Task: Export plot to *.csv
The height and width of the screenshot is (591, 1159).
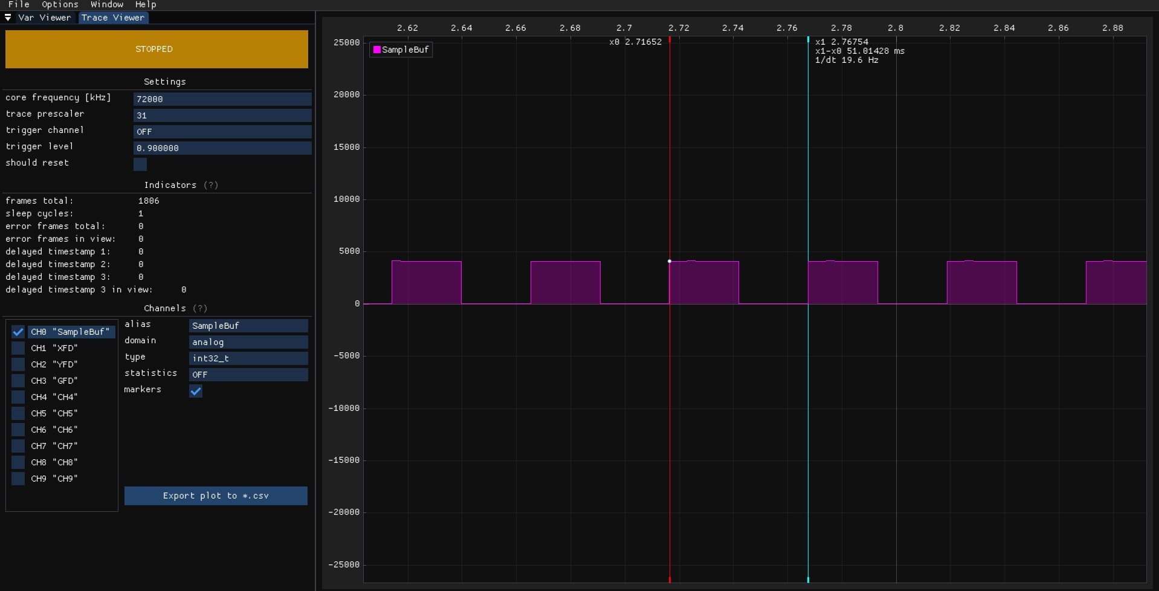Action: coord(216,496)
